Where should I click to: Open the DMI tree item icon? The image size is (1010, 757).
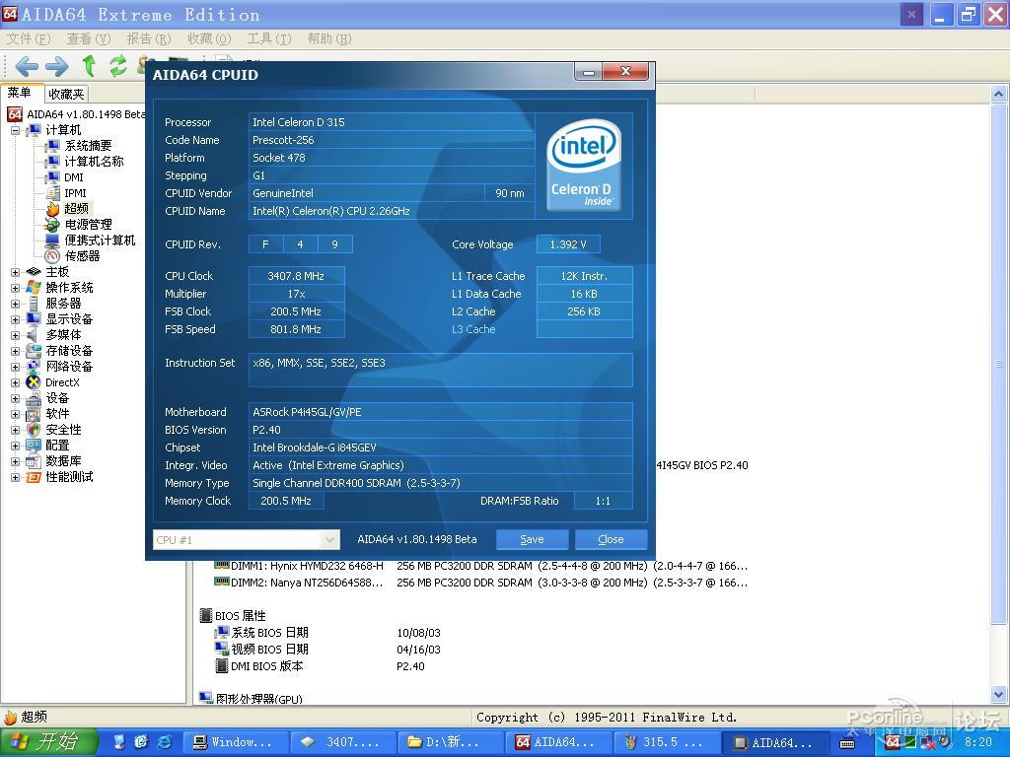click(x=52, y=177)
